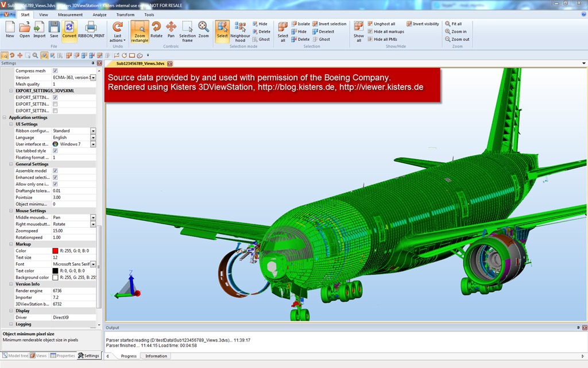Open a file with Open icon
Screen dimensions: 588x368
click(24, 30)
